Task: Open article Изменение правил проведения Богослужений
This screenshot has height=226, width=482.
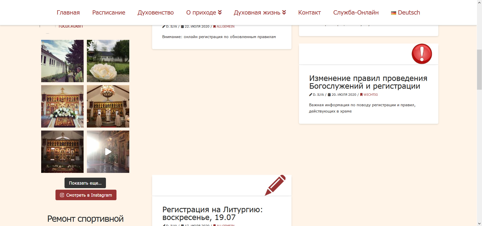Action: coord(368,82)
